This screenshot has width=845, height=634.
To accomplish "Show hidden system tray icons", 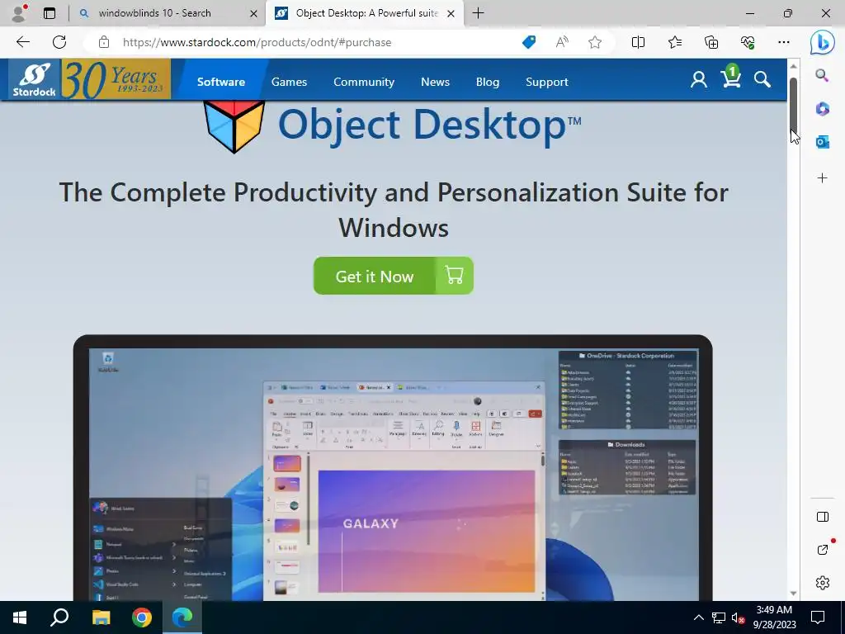I will tap(698, 617).
